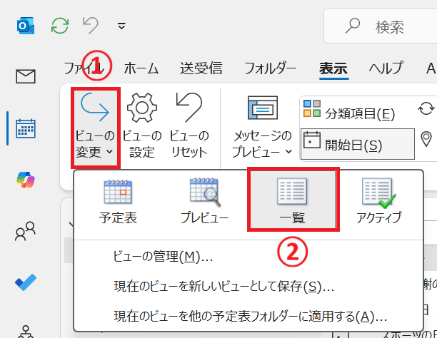
Task: Open the Mail module from sidebar
Action: click(x=26, y=76)
